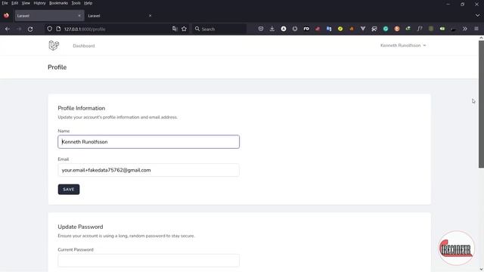
Task: Click the teal Grammarly-style extension icon
Action: [x=386, y=29]
